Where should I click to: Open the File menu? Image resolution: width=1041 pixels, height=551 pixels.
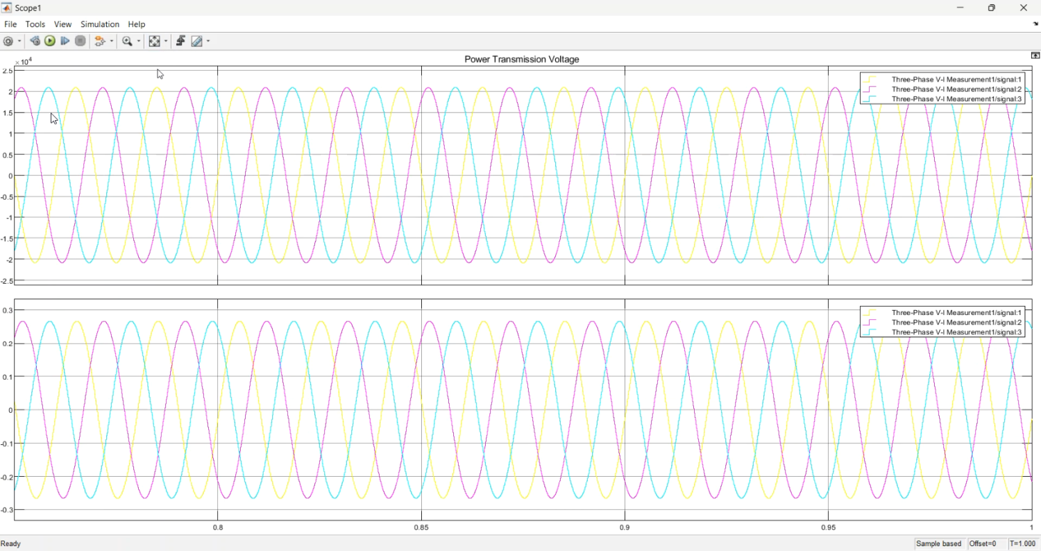[x=10, y=24]
